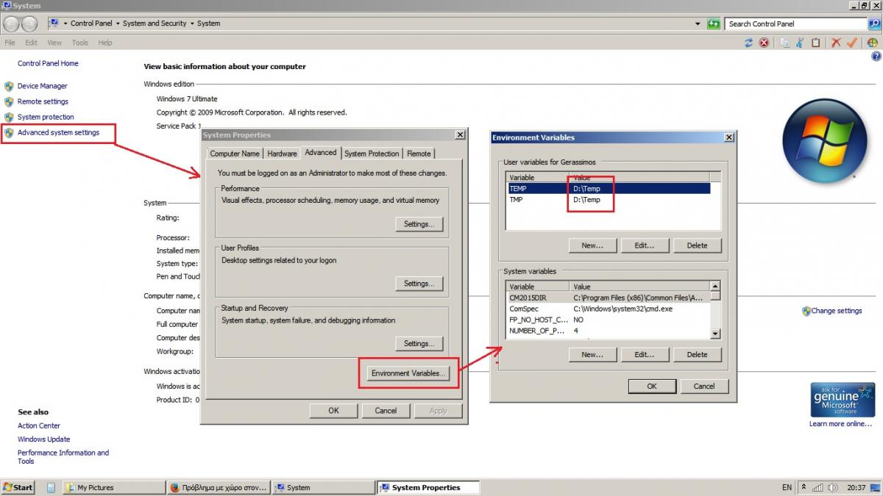Viewport: 883px width, 496px height.
Task: Open the View menu
Action: (54, 43)
